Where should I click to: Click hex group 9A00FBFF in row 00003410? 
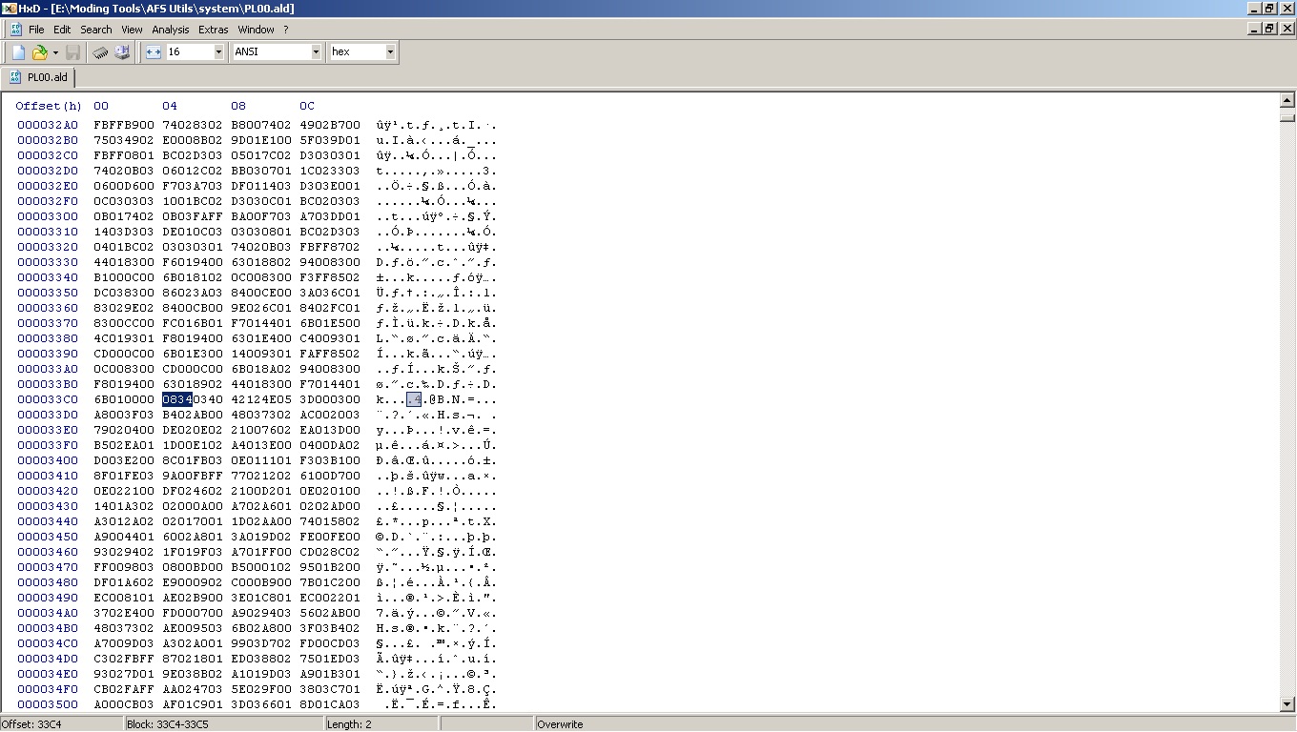(x=193, y=476)
